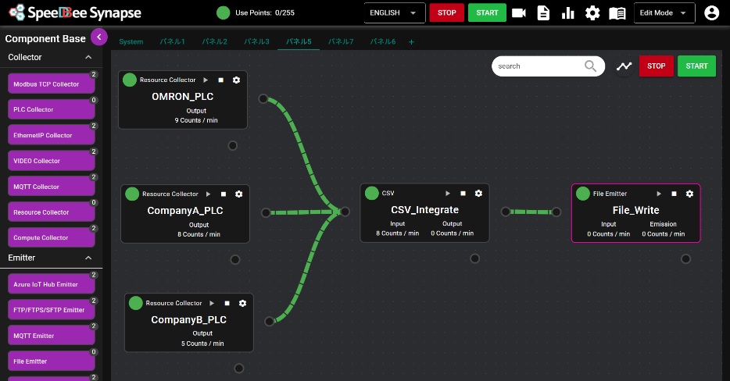Stop the CompanyA_PLC collector node
This screenshot has height=381, width=730.
point(223,194)
